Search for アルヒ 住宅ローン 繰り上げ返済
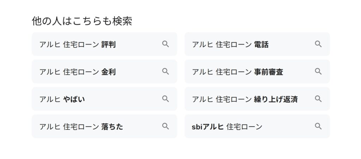 click(257, 99)
